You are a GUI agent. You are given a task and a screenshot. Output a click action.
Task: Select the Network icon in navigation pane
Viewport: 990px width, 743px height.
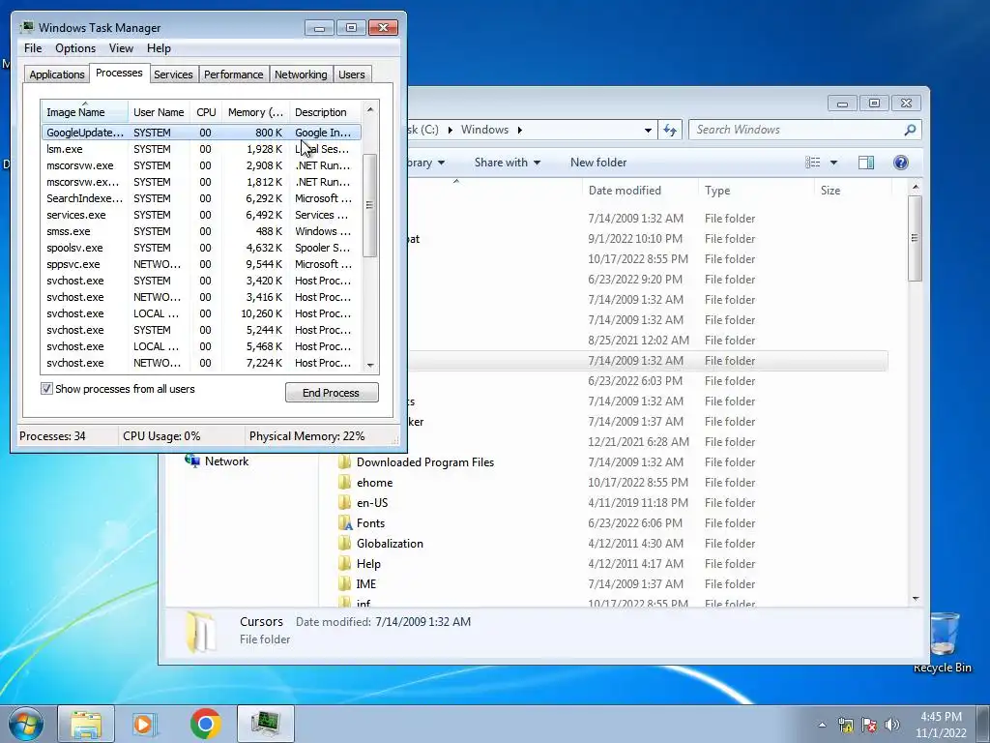coord(192,461)
